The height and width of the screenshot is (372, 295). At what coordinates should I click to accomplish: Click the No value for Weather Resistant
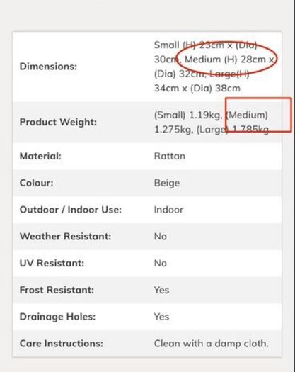coord(161,237)
